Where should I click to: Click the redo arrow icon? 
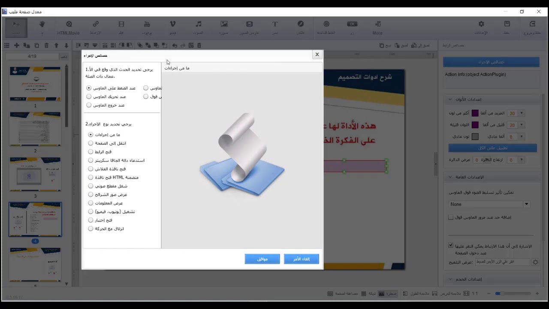pos(183,45)
